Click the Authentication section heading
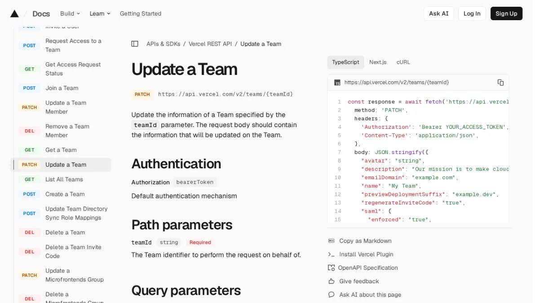This screenshot has height=303, width=539. [x=176, y=164]
